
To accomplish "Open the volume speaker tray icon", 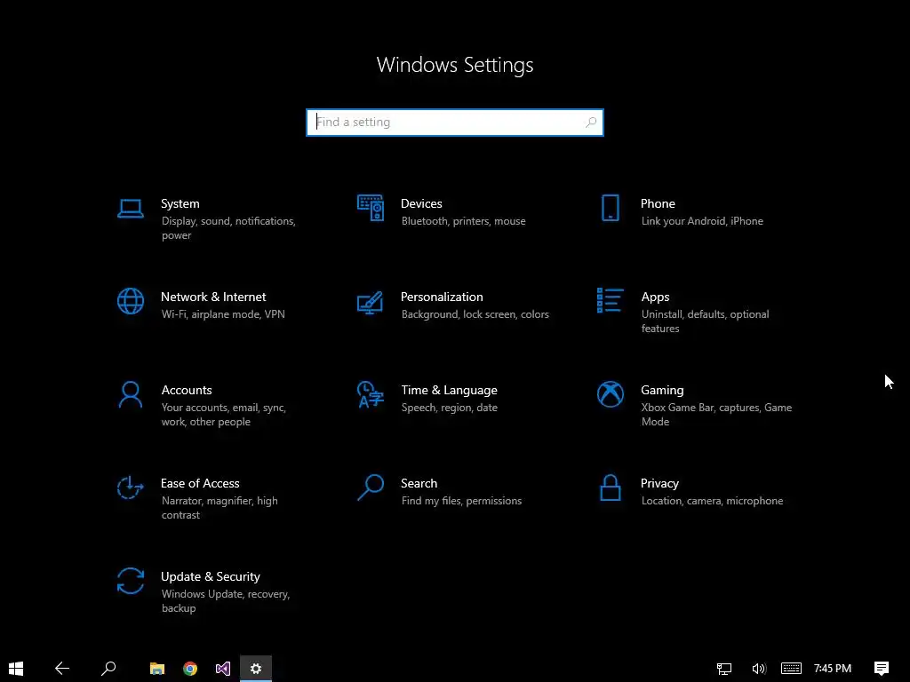I will [x=759, y=669].
